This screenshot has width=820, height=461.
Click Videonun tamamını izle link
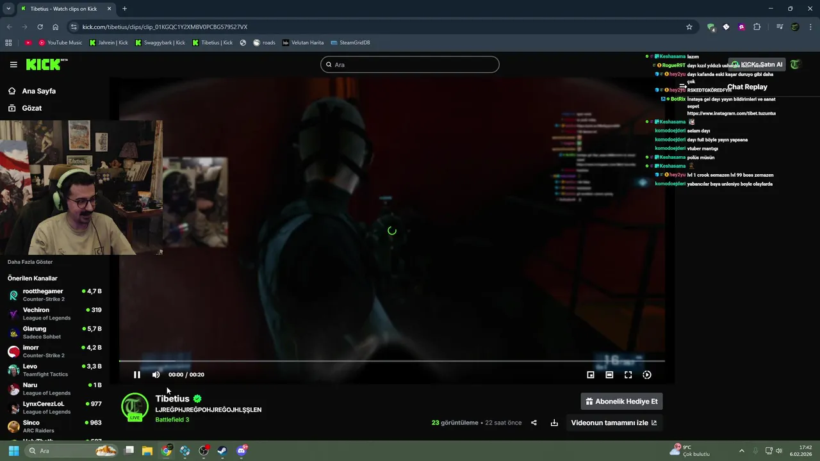[614, 423]
